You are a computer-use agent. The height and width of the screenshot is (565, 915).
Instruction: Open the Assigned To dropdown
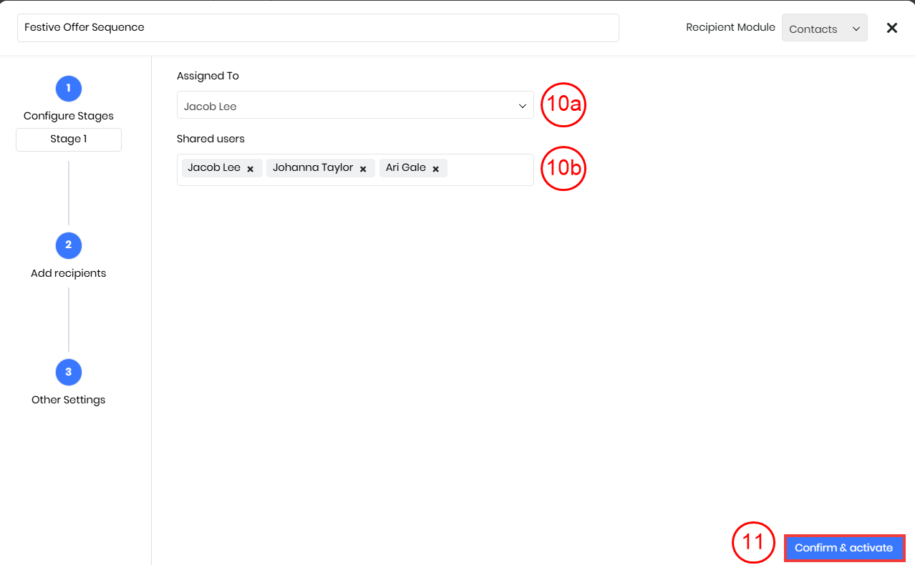(354, 106)
